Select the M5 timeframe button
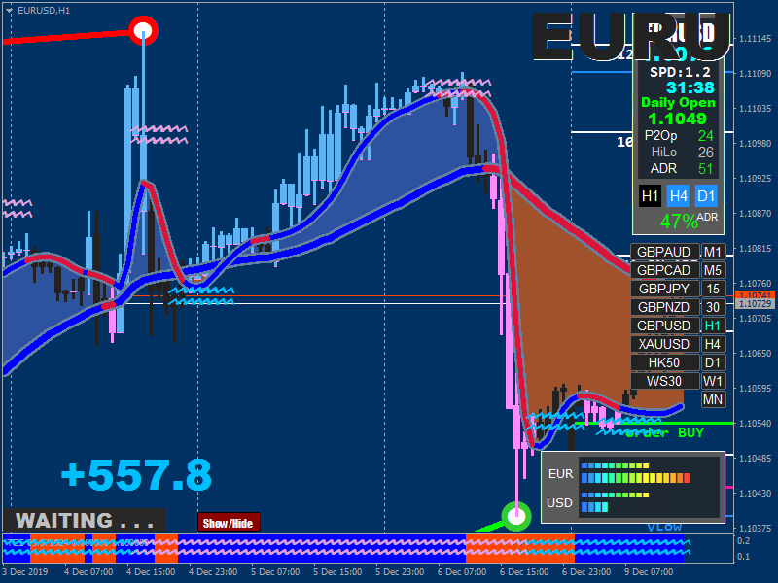This screenshot has height=583, width=778. tap(713, 270)
